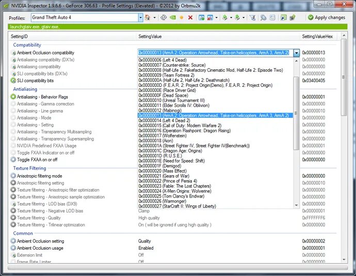Click the refresh profile chain-link icon

point(163,18)
